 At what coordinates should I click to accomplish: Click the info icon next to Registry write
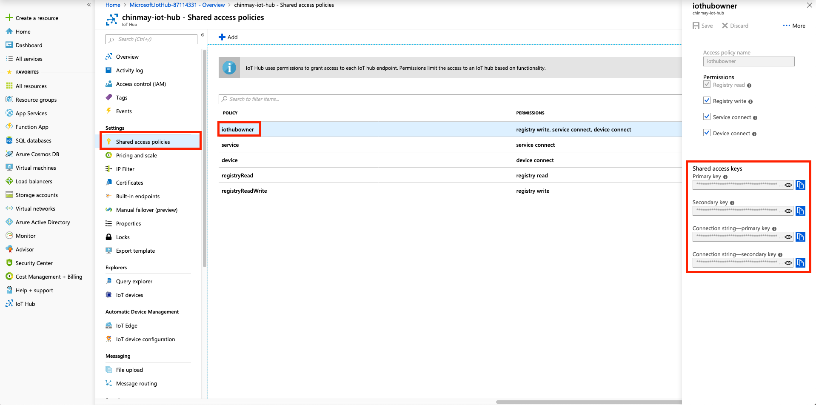pos(750,102)
